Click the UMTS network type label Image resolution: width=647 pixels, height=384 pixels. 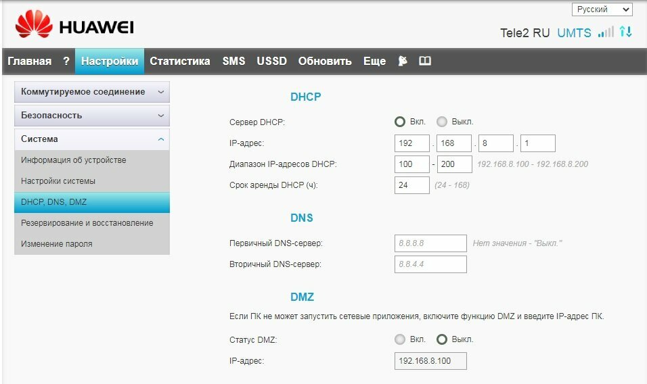(x=574, y=32)
